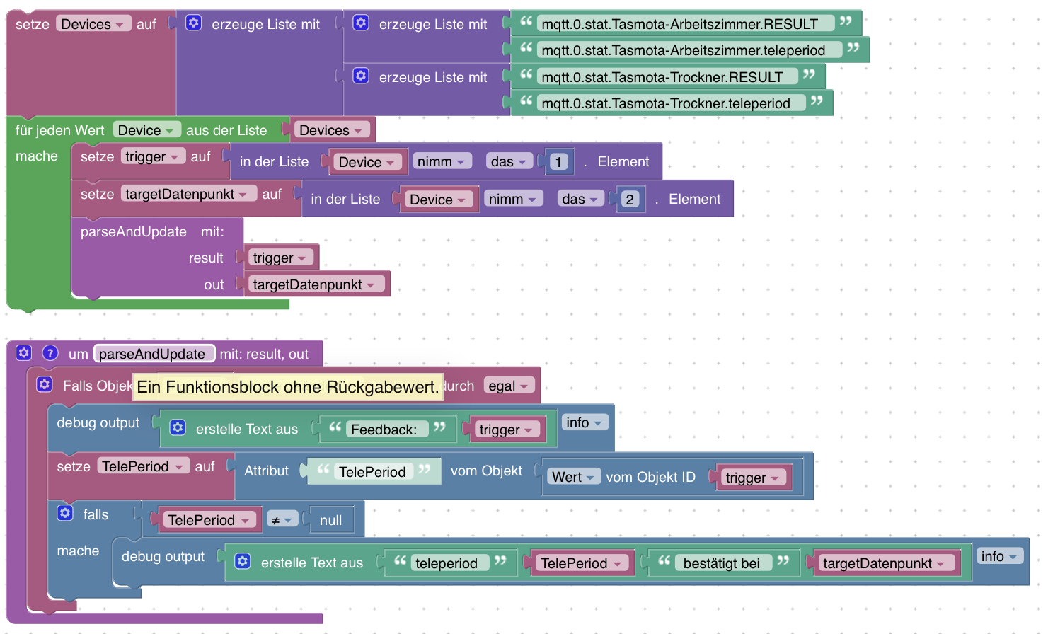Image resolution: width=1048 pixels, height=634 pixels.
Task: Edit the element number 1 field
Action: coord(558,162)
